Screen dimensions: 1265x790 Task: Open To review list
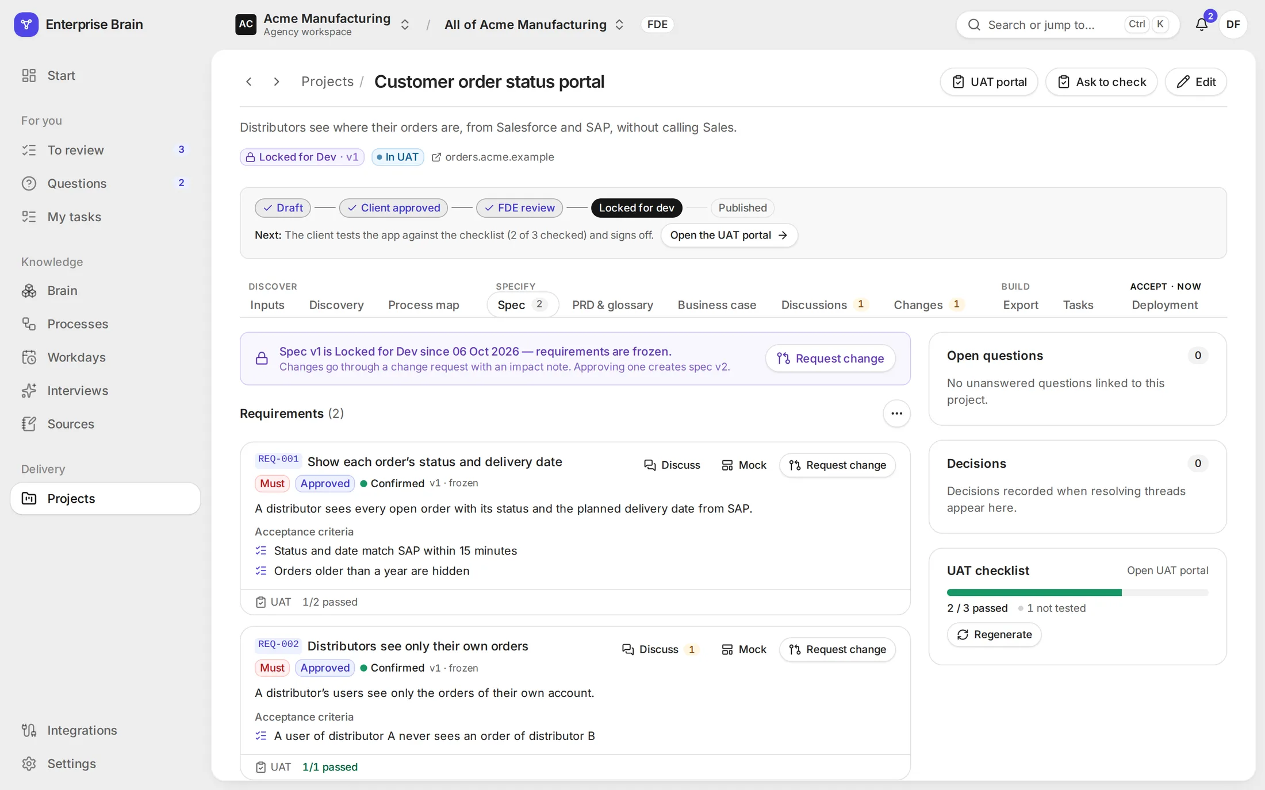pyautogui.click(x=105, y=150)
